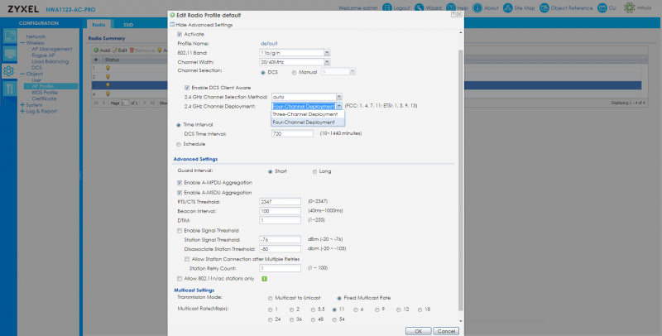Click the dialog help question icon
The height and width of the screenshot is (336, 662).
(453, 14)
